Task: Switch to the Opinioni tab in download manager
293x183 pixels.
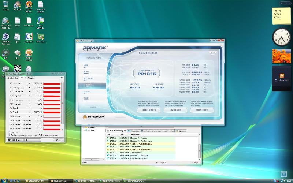Action: point(181,131)
